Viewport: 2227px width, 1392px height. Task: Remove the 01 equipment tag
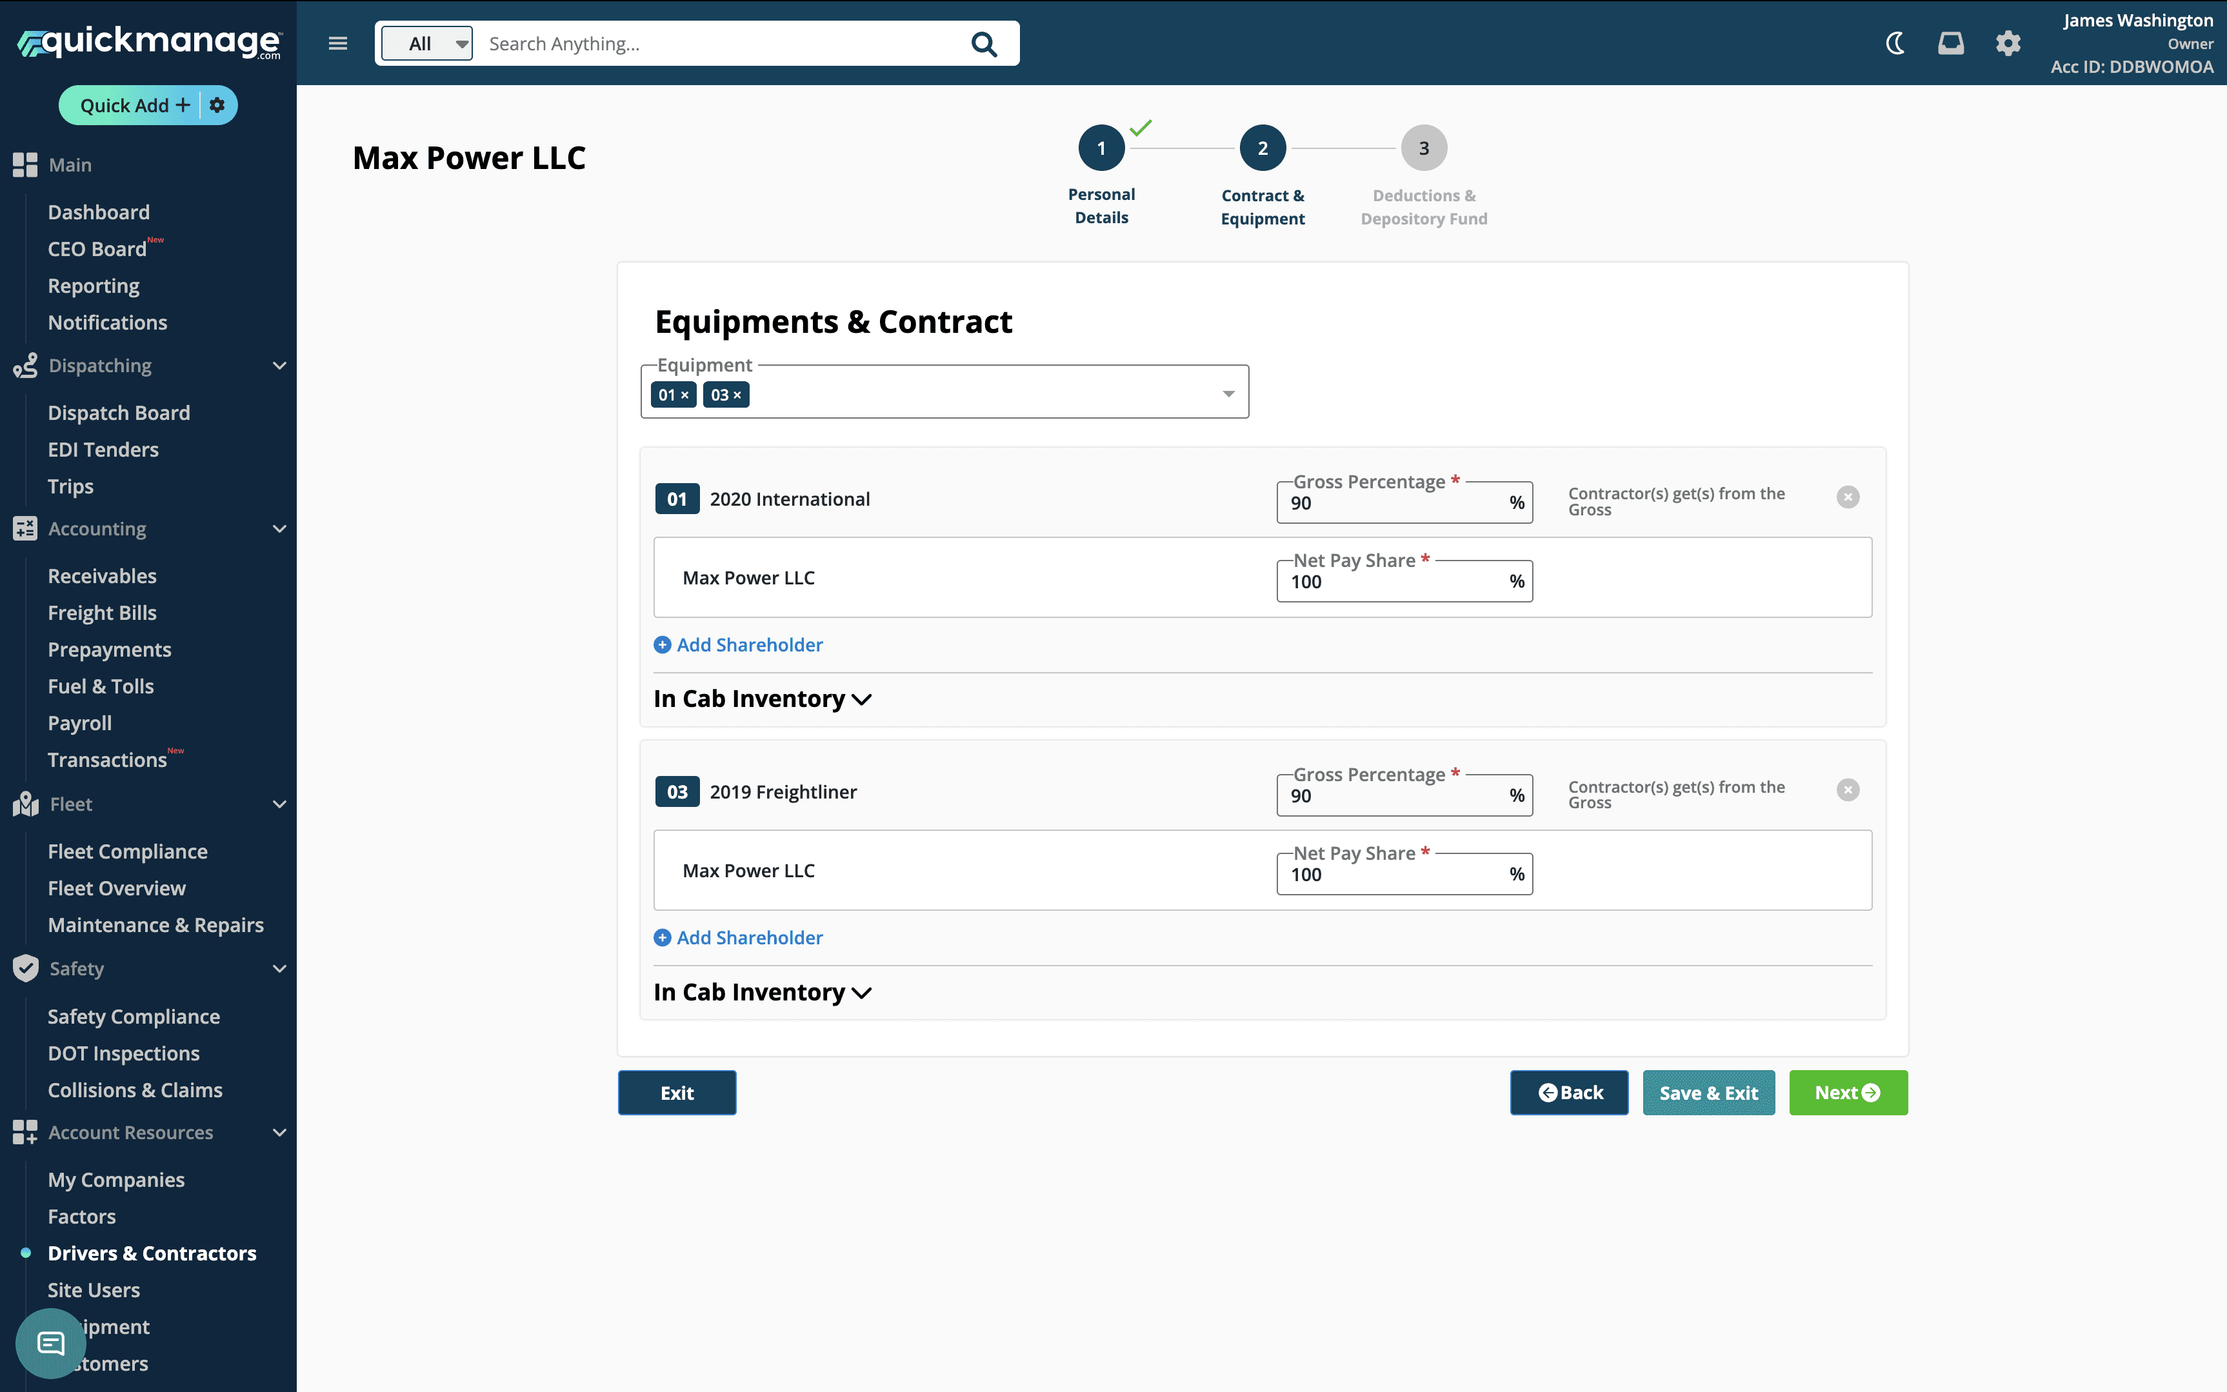685,395
